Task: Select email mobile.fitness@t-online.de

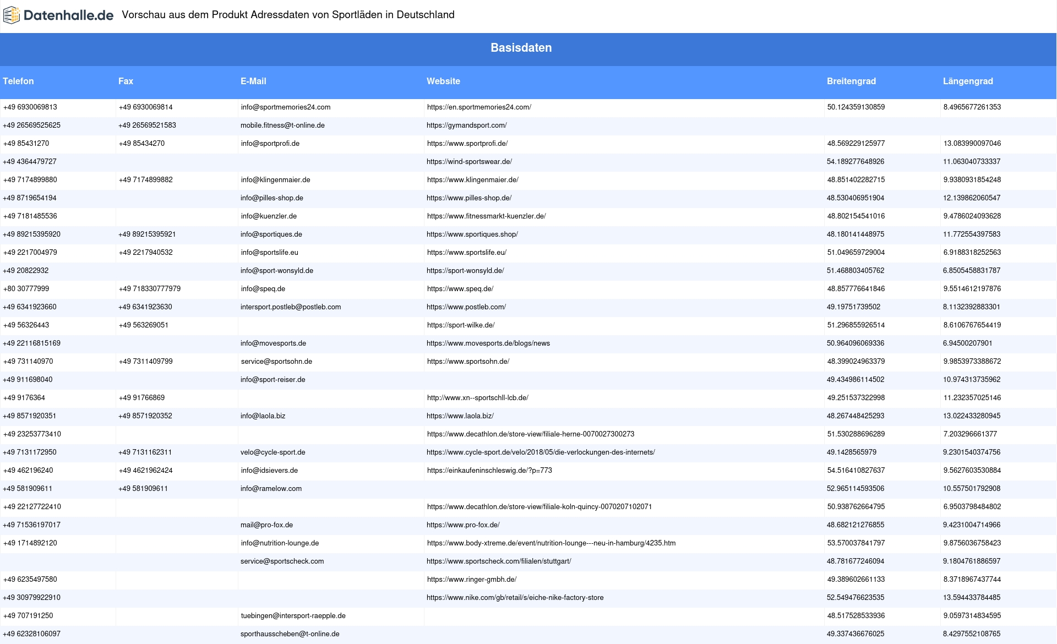Action: [x=282, y=125]
